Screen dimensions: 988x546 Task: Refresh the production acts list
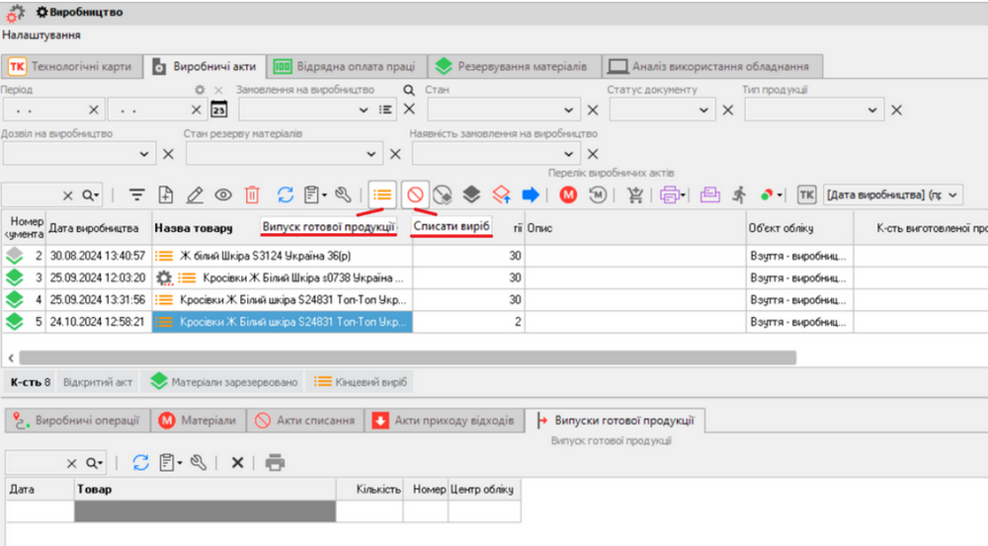pos(285,195)
